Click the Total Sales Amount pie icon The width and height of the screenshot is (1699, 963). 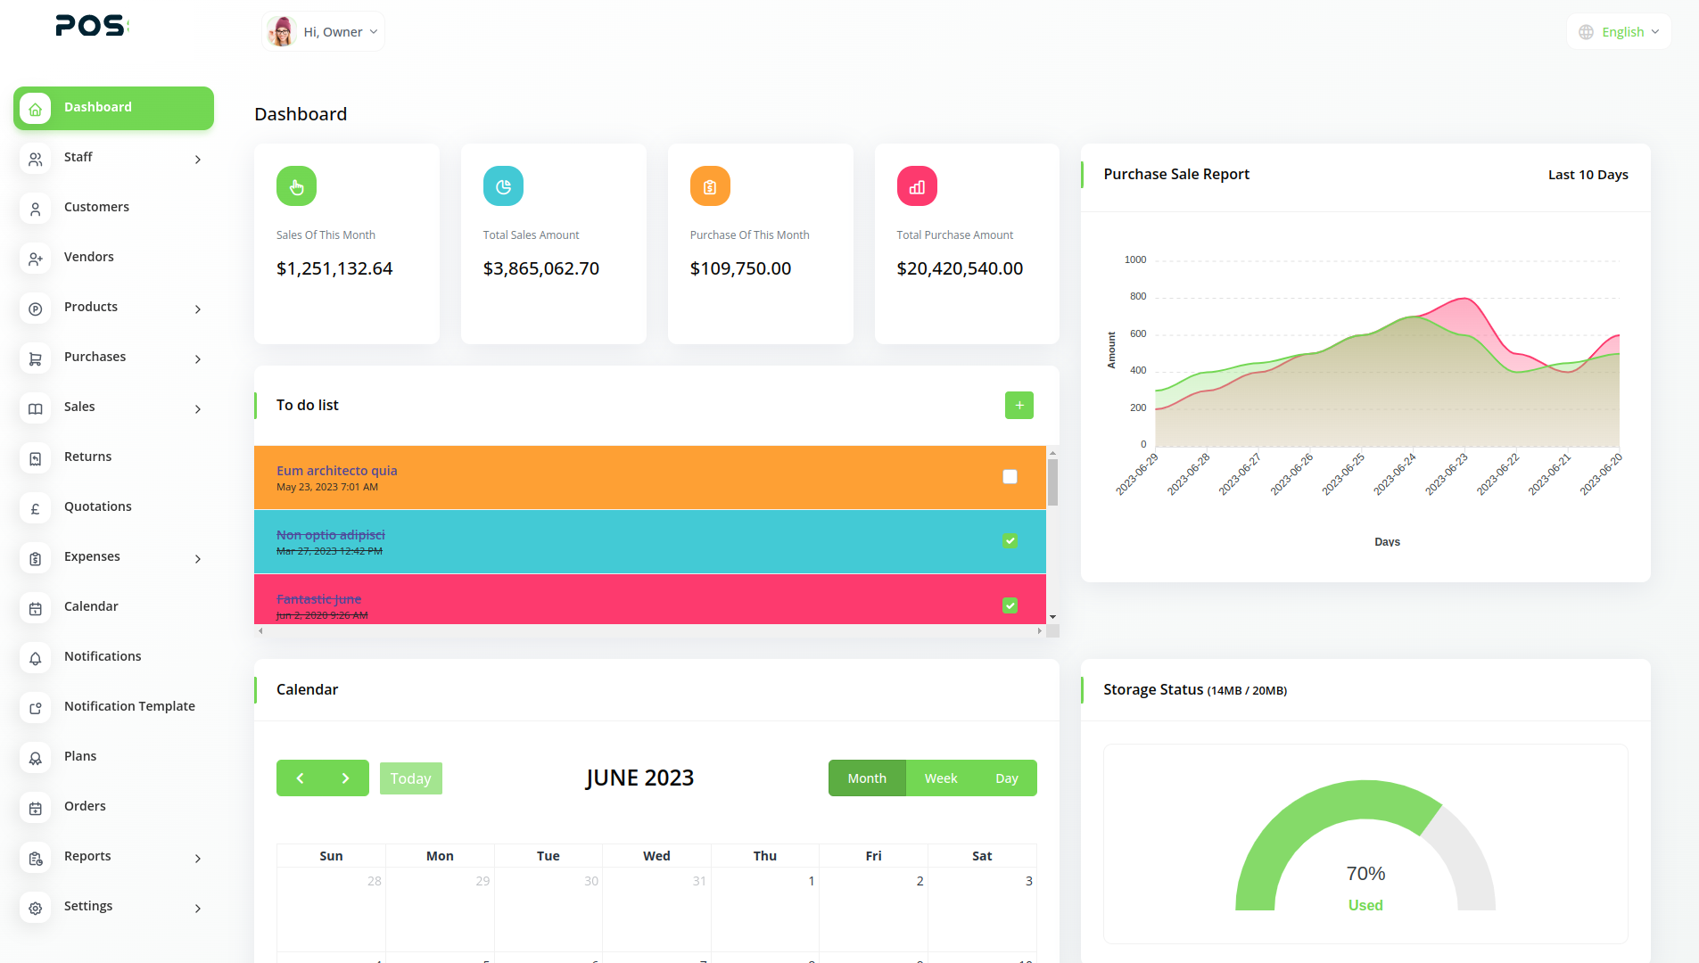click(x=503, y=186)
